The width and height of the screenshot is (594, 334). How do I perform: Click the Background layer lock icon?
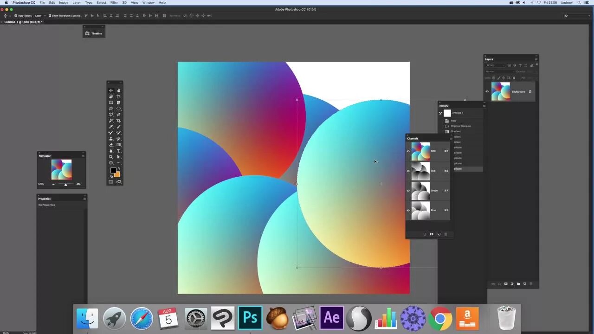[530, 91]
